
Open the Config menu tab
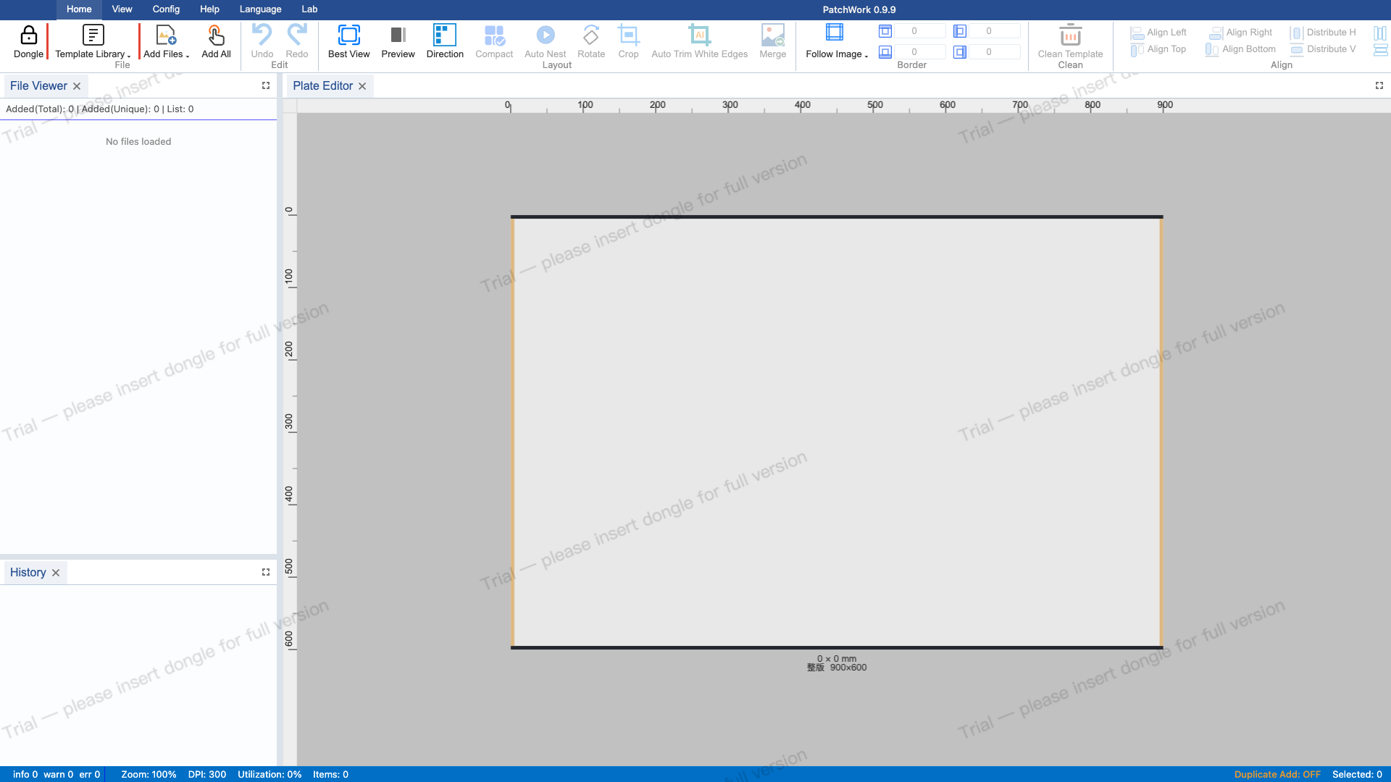pyautogui.click(x=166, y=9)
